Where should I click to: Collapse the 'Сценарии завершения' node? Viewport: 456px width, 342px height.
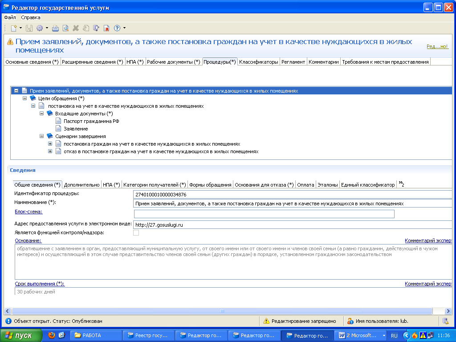pos(41,136)
